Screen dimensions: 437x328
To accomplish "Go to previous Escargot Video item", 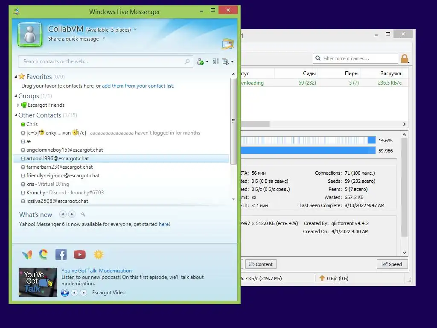I will click(x=74, y=293).
